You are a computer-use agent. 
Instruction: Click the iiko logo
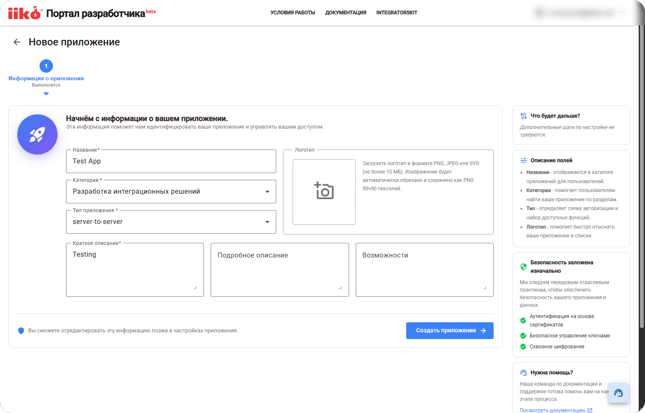pyautogui.click(x=25, y=13)
